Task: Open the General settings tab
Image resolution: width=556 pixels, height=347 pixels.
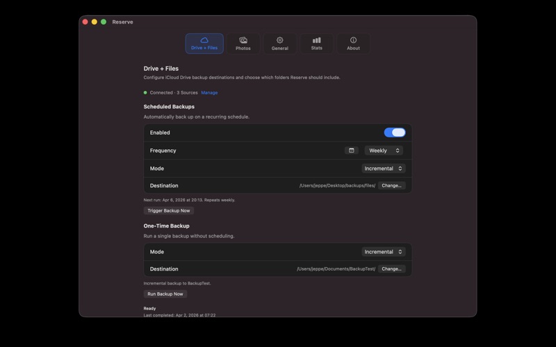Action: click(x=280, y=44)
